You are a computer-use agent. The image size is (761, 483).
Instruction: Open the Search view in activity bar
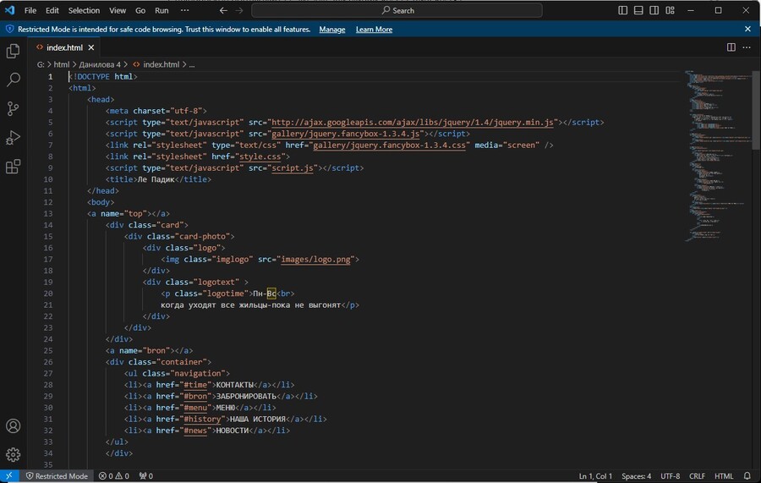pyautogui.click(x=13, y=80)
